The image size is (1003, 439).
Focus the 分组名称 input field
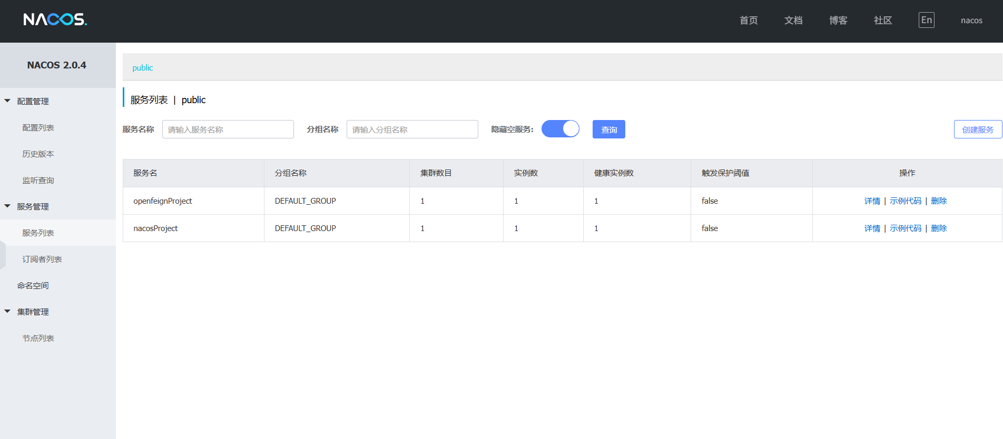tap(412, 129)
